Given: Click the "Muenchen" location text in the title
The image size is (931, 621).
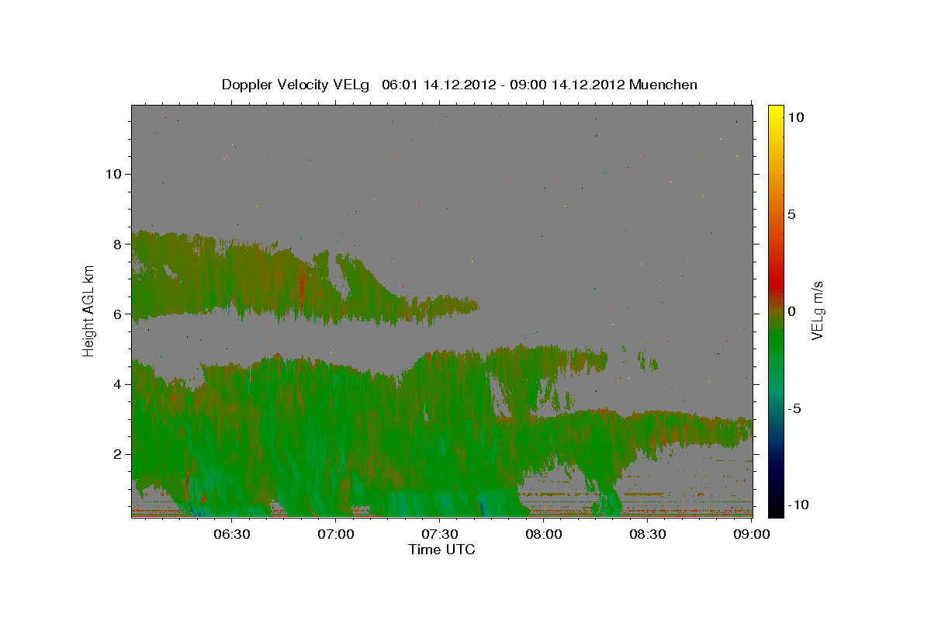Looking at the screenshot, I should (663, 85).
